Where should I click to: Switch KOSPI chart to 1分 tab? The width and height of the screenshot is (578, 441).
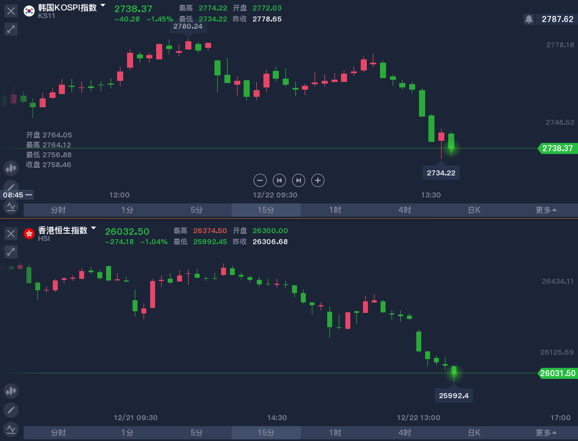(x=128, y=210)
